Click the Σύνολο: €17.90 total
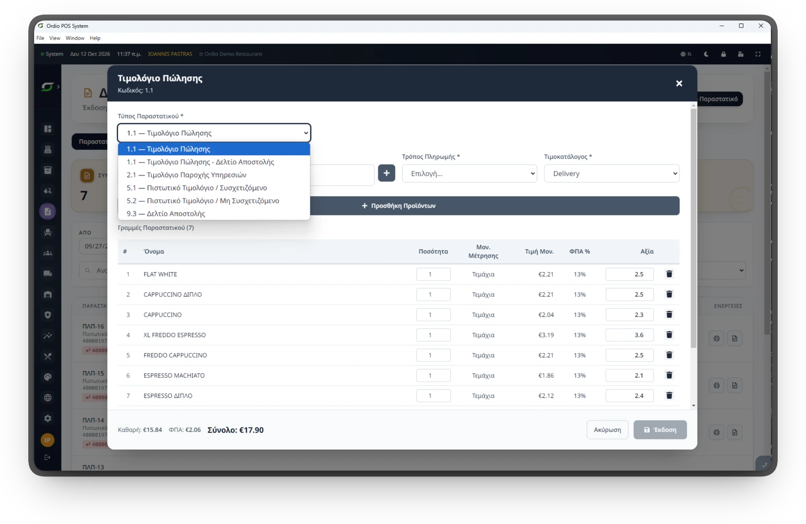 point(235,430)
